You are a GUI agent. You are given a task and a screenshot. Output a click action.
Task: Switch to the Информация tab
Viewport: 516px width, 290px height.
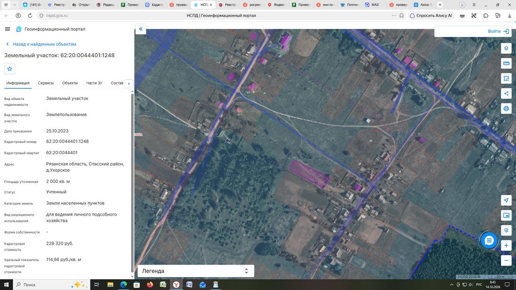coord(18,83)
